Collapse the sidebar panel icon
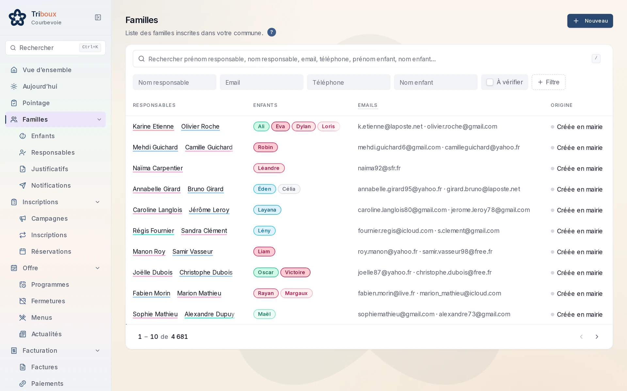The image size is (627, 391). coord(98,18)
